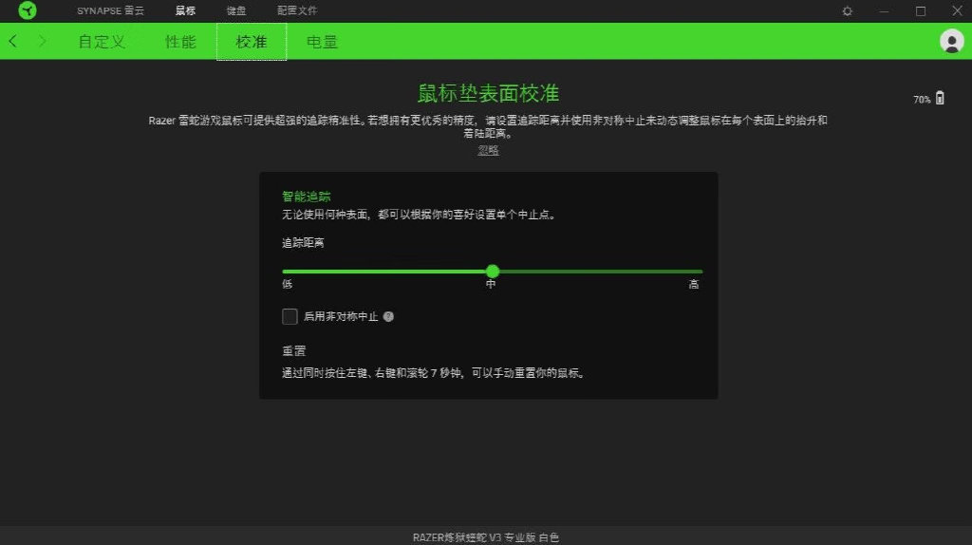Screen dimensions: 972x545
Task: Open the settings gear icon
Action: click(x=847, y=11)
